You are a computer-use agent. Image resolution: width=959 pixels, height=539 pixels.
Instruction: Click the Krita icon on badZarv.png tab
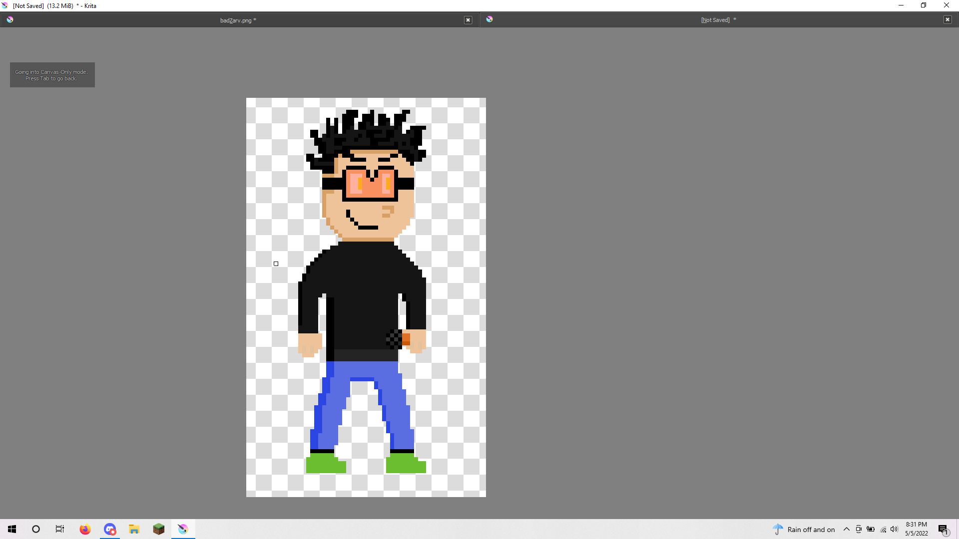tap(10, 19)
